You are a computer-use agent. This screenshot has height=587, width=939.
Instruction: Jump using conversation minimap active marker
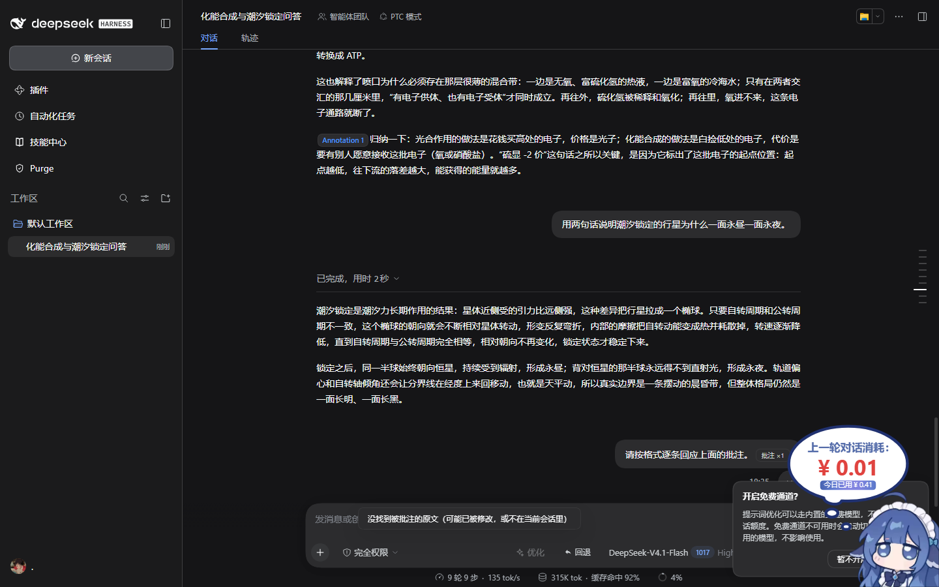click(x=920, y=289)
